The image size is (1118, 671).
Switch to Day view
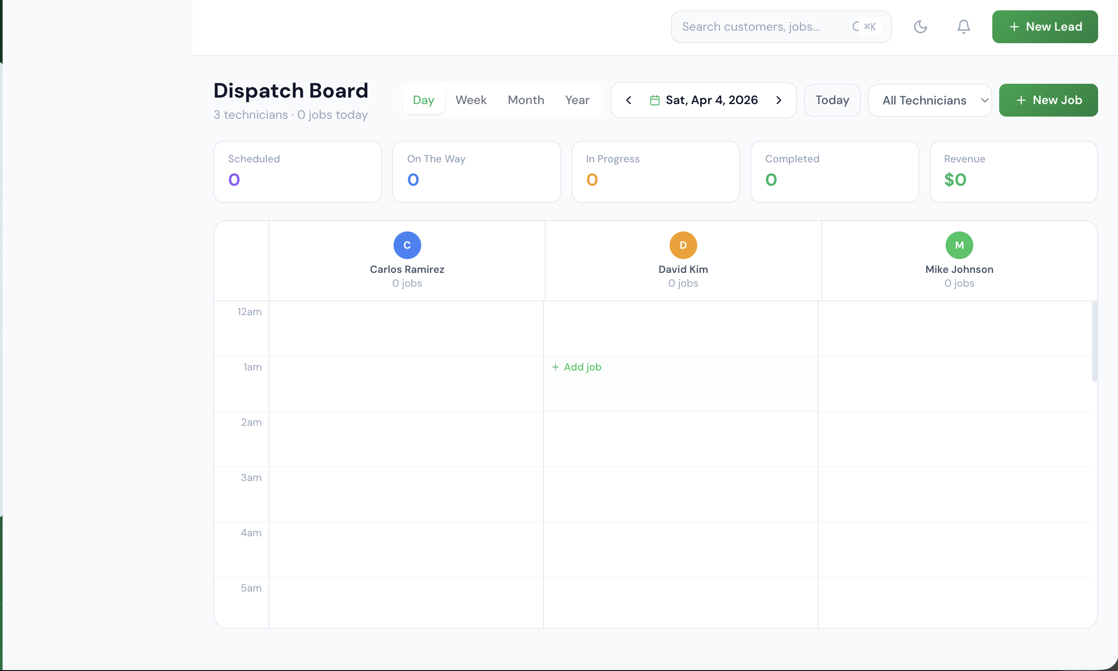pos(423,100)
